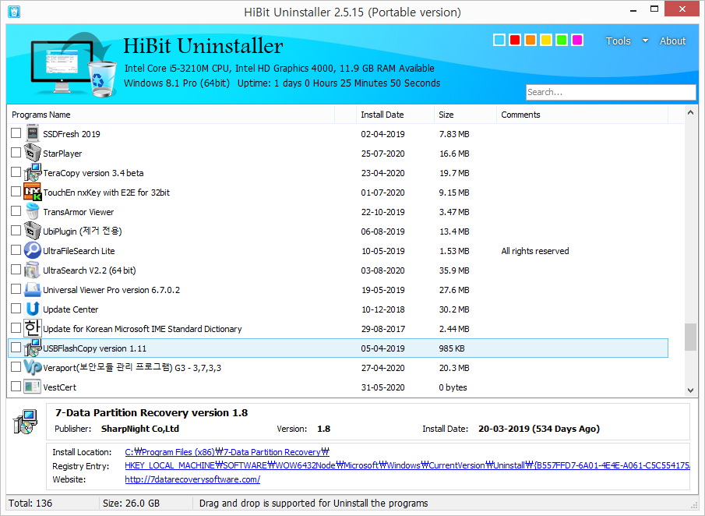Select the UltraFileSearch Lite checkbox
Screen dimensions: 705x516
(16, 249)
